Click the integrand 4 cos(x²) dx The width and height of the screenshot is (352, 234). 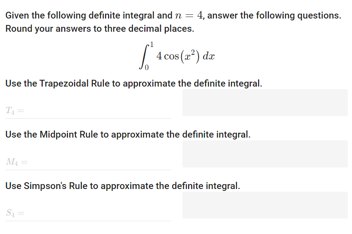tap(185, 56)
